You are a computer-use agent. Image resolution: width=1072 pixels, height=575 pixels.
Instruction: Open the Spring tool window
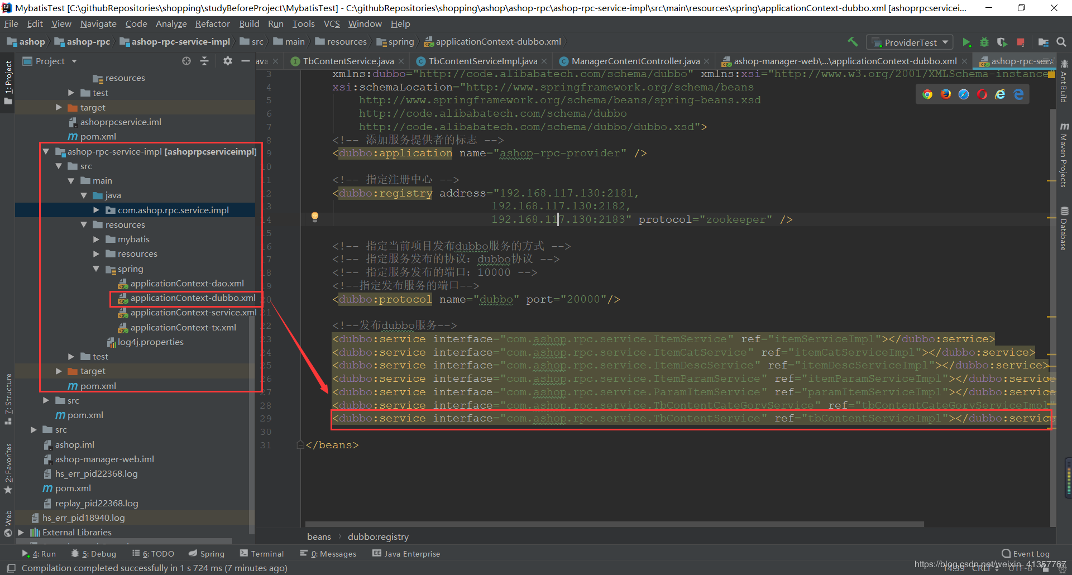pyautogui.click(x=207, y=554)
